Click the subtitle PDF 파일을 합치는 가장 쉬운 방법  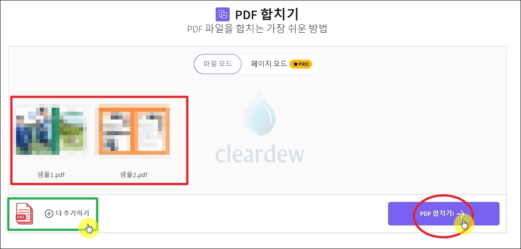tap(258, 29)
